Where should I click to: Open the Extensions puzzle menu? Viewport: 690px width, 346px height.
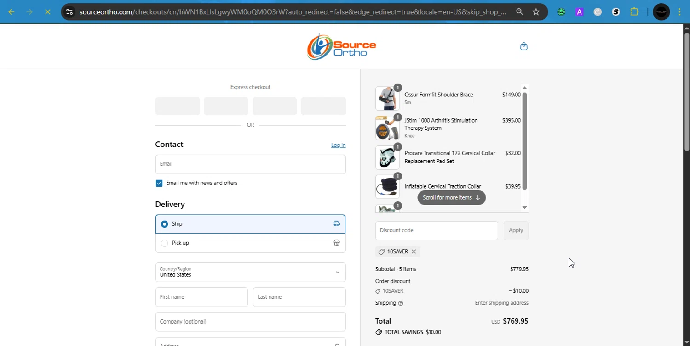tap(634, 12)
